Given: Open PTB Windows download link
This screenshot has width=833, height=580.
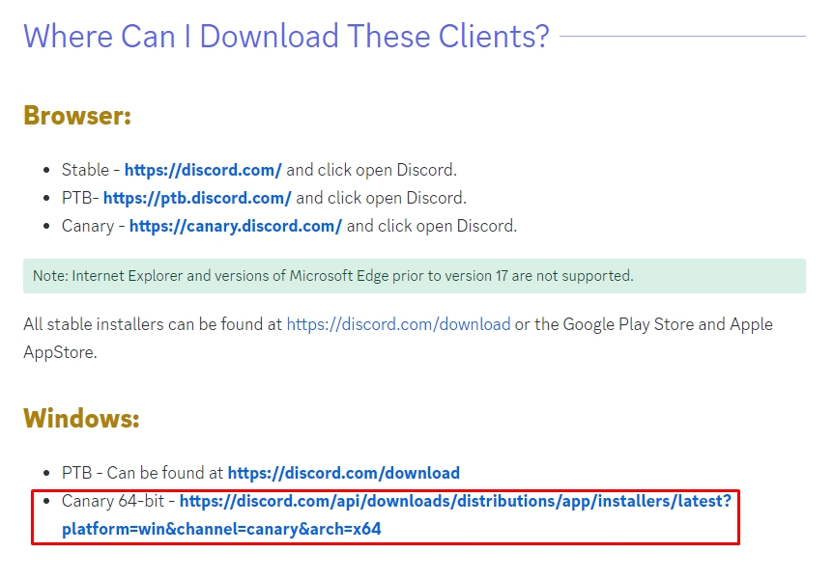Looking at the screenshot, I should tap(344, 473).
